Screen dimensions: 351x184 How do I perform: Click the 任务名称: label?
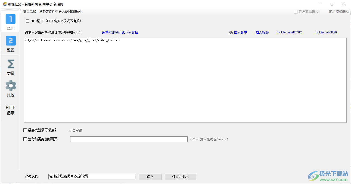pos(32,177)
